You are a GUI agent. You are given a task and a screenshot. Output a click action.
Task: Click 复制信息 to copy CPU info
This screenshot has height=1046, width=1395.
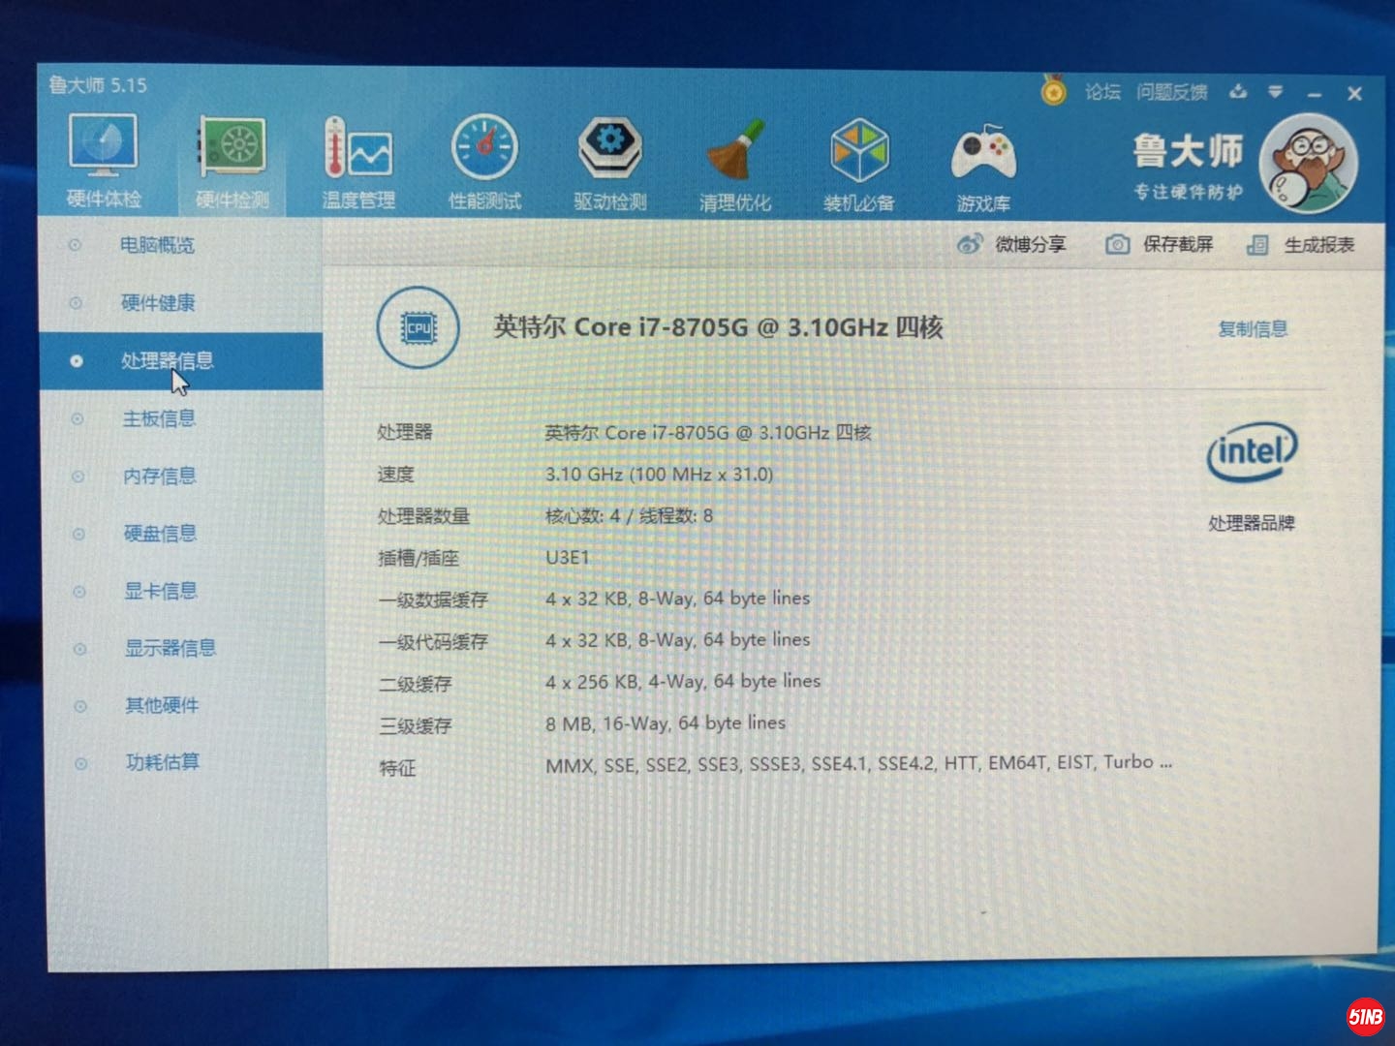pos(1254,329)
